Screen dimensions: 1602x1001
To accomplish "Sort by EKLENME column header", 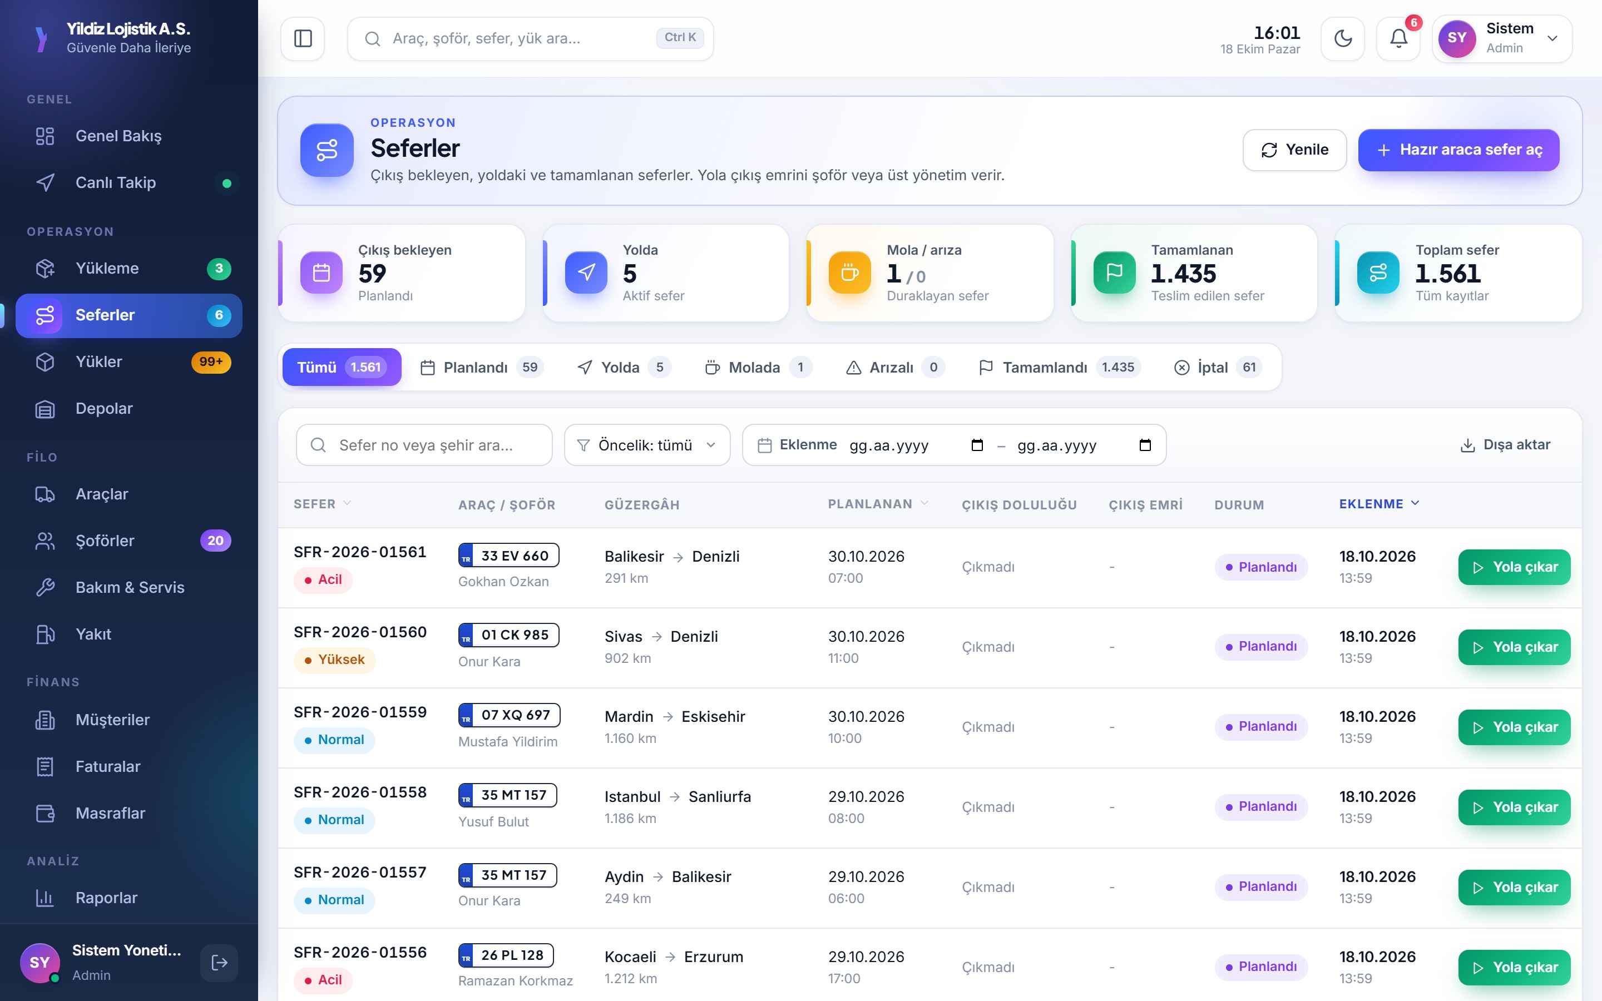I will (x=1379, y=504).
